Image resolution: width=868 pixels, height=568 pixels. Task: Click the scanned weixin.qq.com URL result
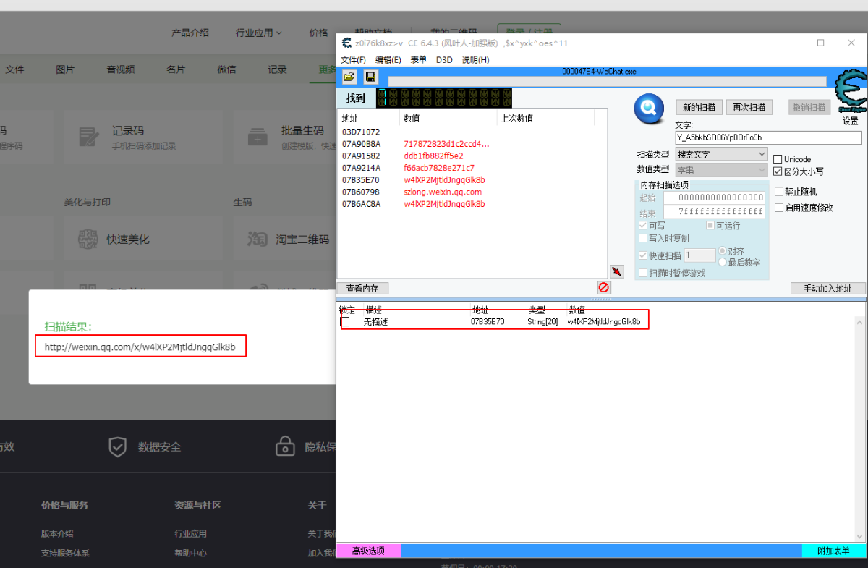click(x=140, y=347)
